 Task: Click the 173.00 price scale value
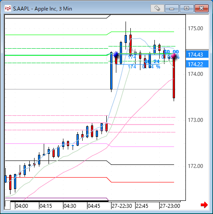196,120
